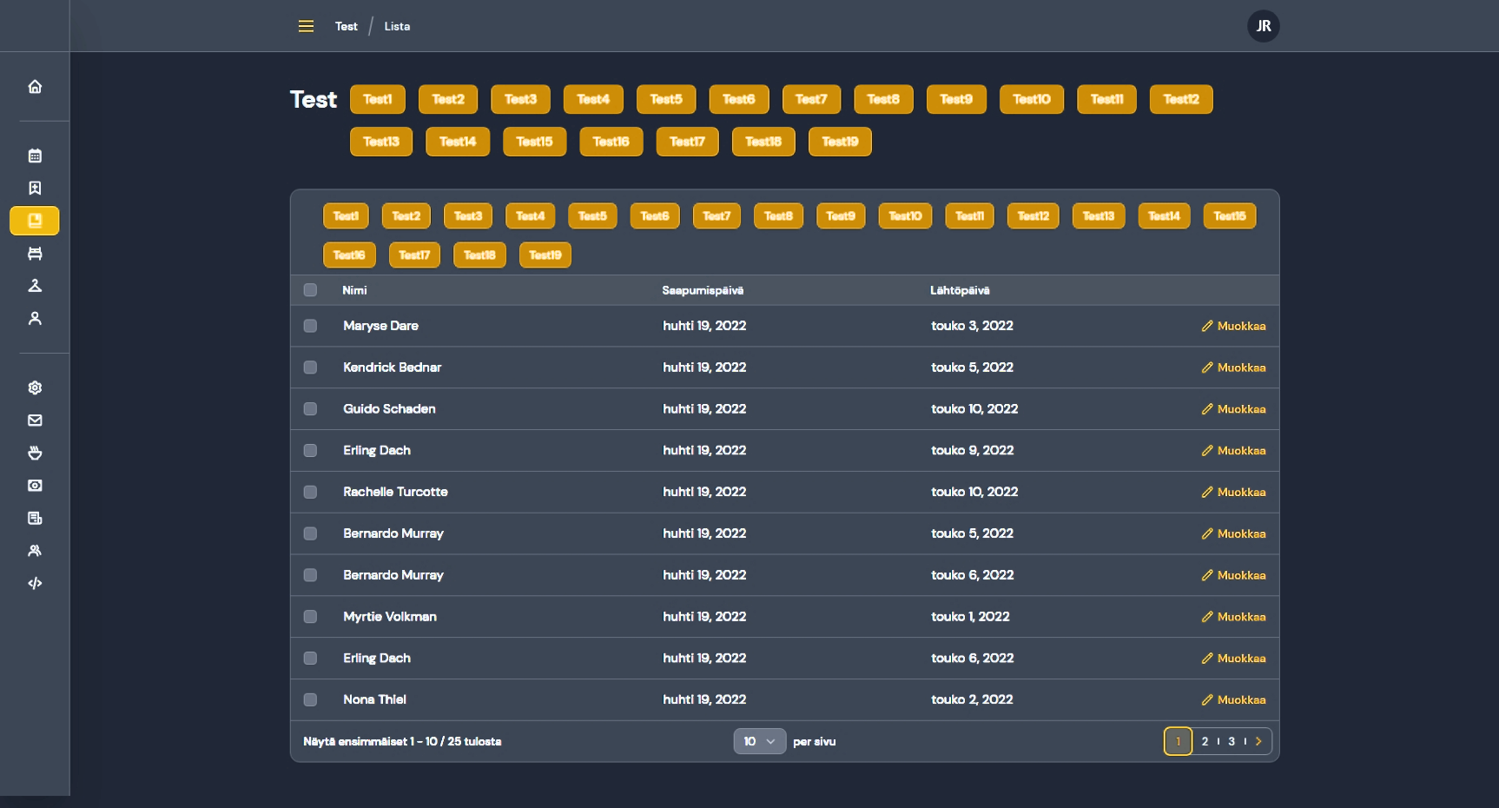1499x808 pixels.
Task: Check the Nona Thiel row checkbox
Action: click(x=310, y=699)
